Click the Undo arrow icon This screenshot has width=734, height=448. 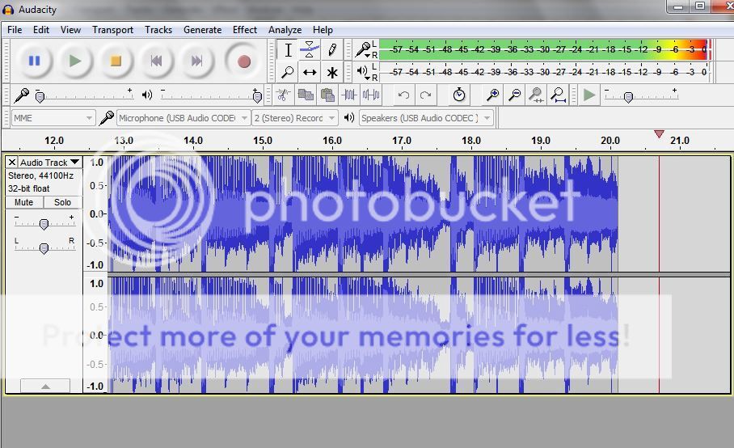[x=403, y=95]
